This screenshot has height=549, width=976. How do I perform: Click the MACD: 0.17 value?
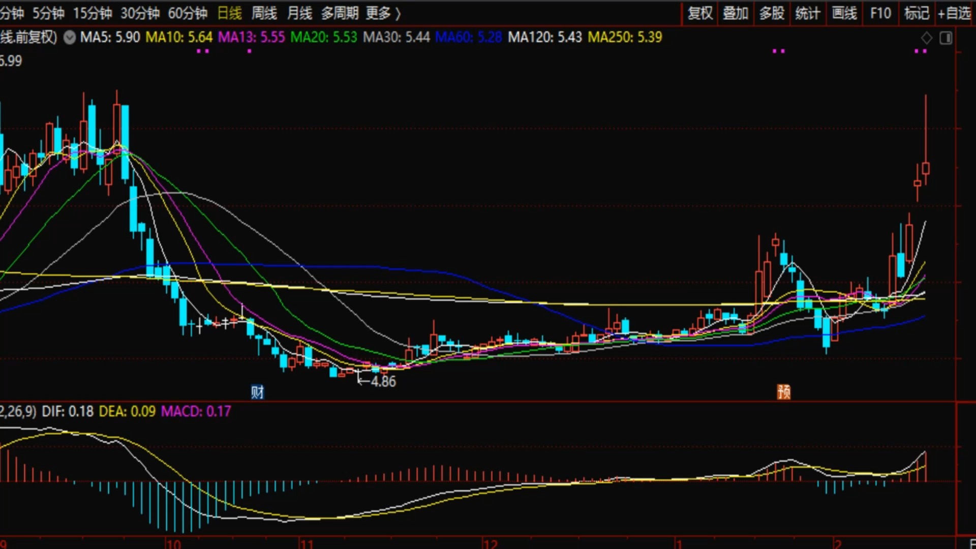(x=196, y=411)
